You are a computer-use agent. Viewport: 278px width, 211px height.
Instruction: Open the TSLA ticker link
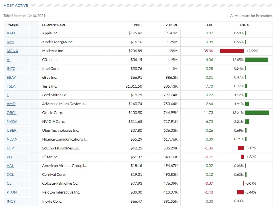tap(11, 86)
